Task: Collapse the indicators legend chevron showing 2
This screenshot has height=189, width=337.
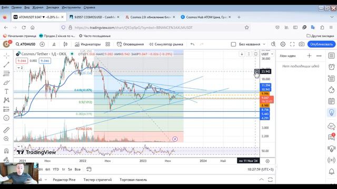Action: click(x=20, y=68)
